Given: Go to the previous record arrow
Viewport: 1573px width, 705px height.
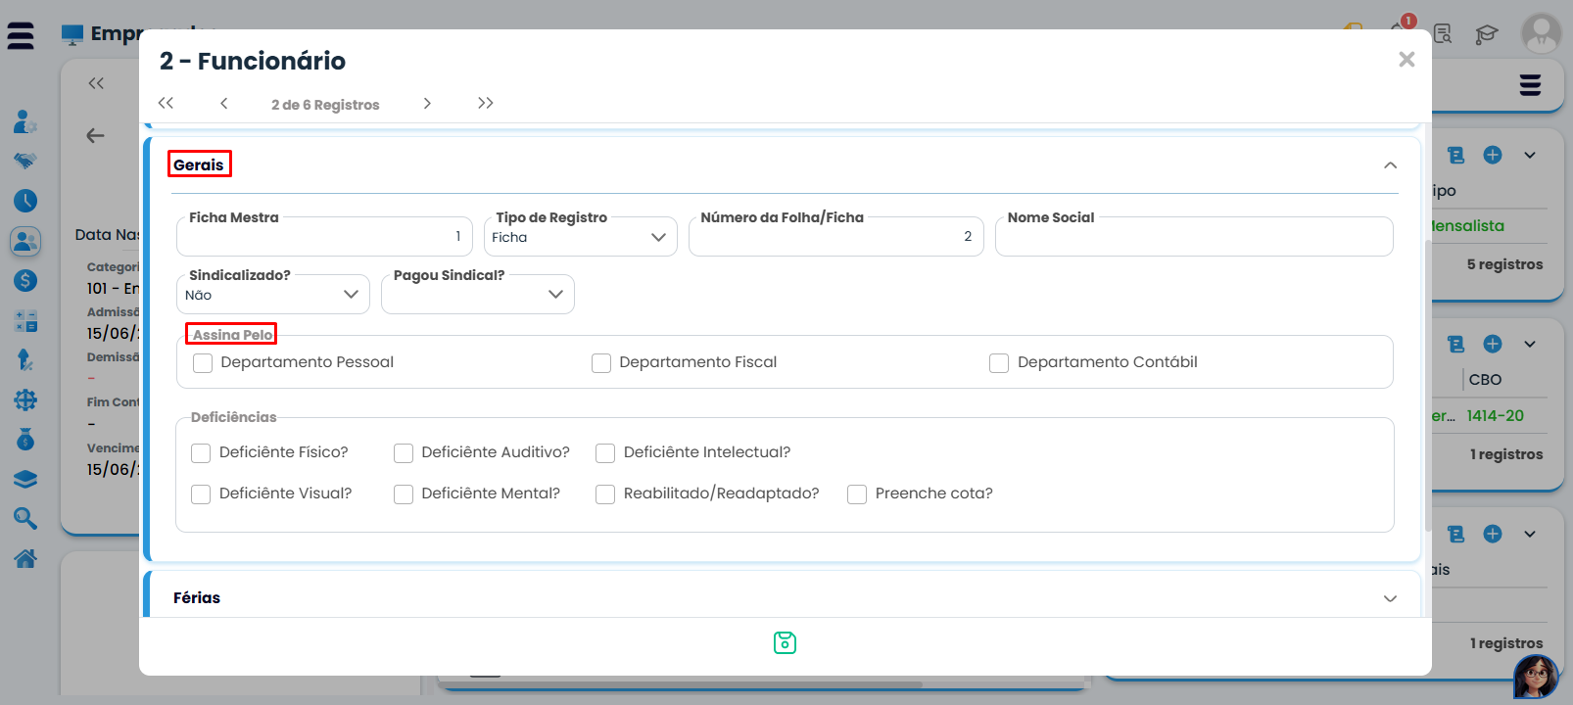Looking at the screenshot, I should [224, 104].
